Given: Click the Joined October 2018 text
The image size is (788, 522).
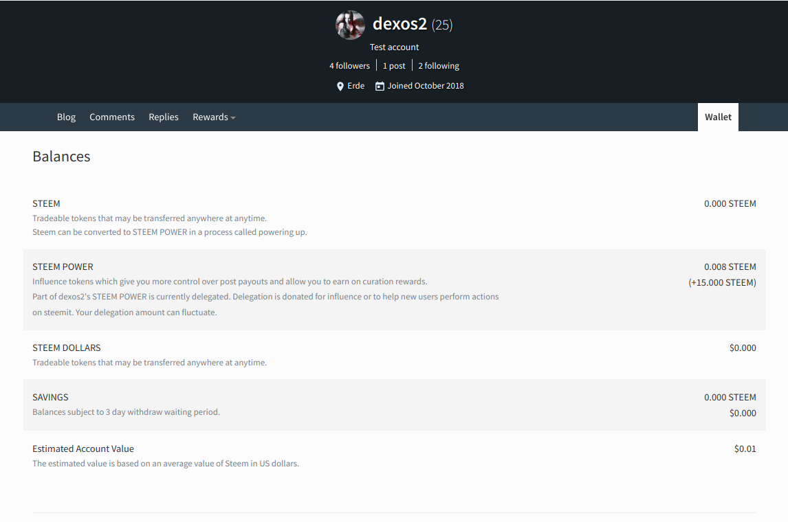Looking at the screenshot, I should 425,86.
